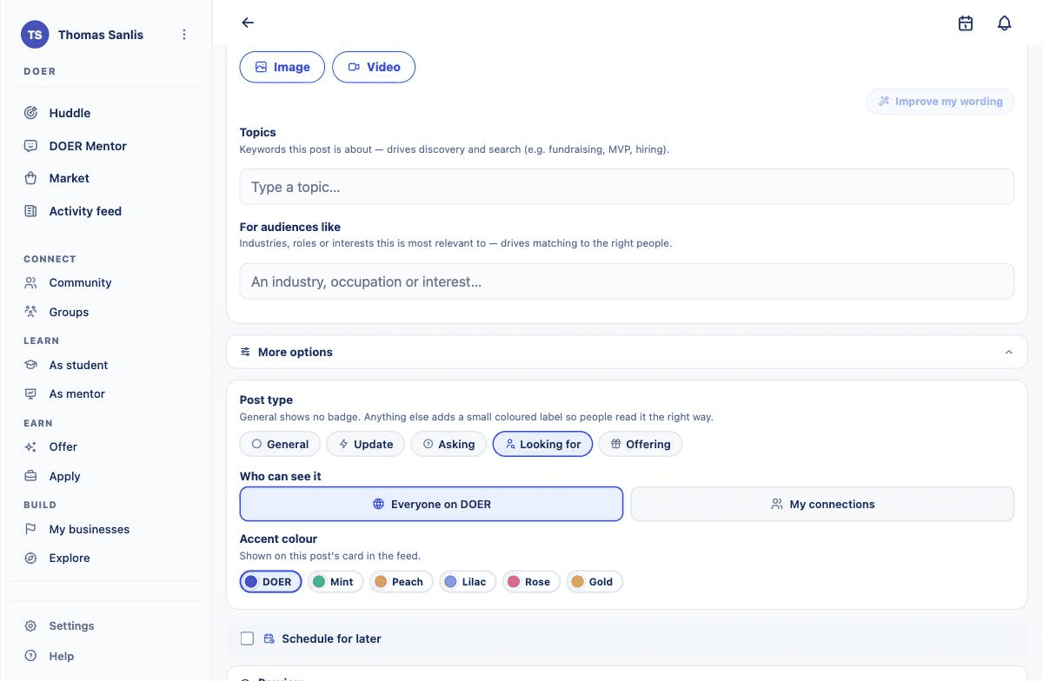Click the As mentor presentation icon
Screen dimensions: 1043x681
click(x=31, y=393)
